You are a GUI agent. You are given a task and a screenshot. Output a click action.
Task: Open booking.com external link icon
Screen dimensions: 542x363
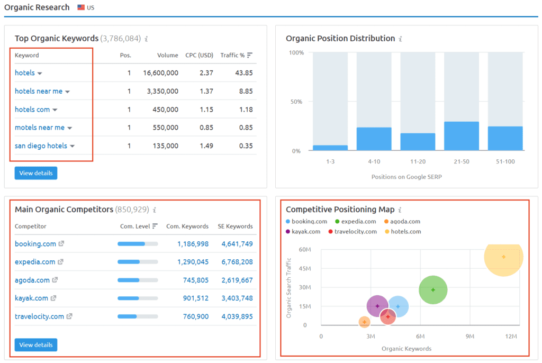(61, 243)
